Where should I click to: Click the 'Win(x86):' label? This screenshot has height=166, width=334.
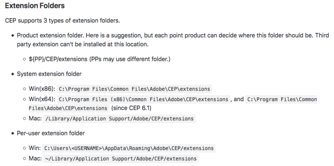click(42, 89)
